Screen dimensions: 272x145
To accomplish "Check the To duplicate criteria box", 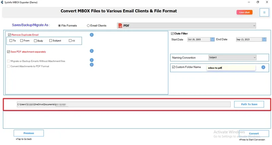I will 11,40.
